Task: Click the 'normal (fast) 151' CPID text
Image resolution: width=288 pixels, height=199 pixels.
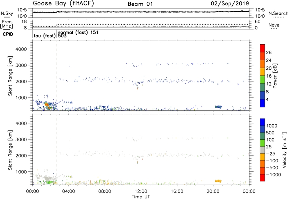Action: click(x=78, y=32)
